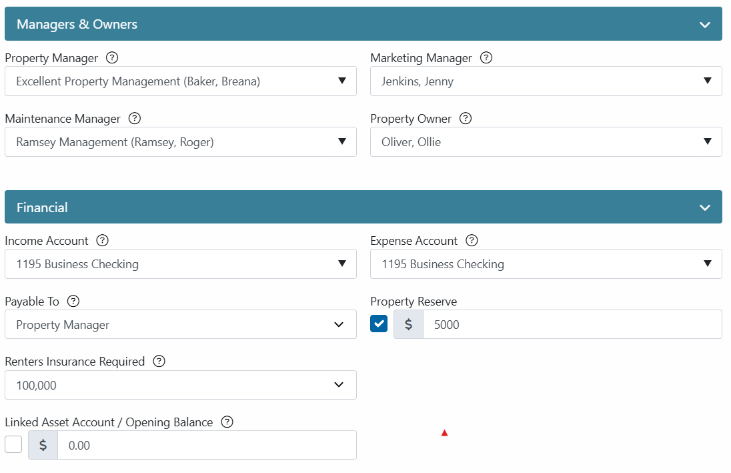
Task: Open help icon next to Property Manager
Action: [x=112, y=58]
